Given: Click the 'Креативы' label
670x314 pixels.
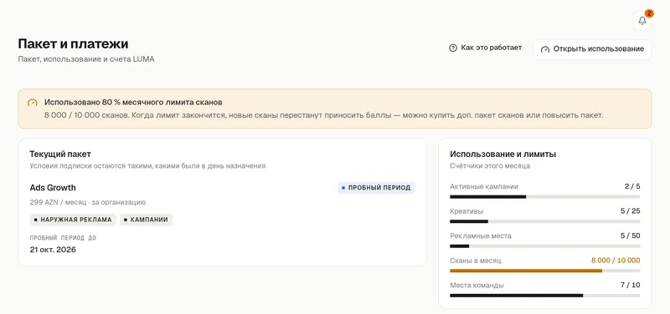Looking at the screenshot, I should tap(466, 211).
